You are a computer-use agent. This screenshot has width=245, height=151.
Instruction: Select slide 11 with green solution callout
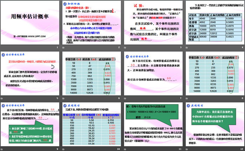[x=152, y=124]
